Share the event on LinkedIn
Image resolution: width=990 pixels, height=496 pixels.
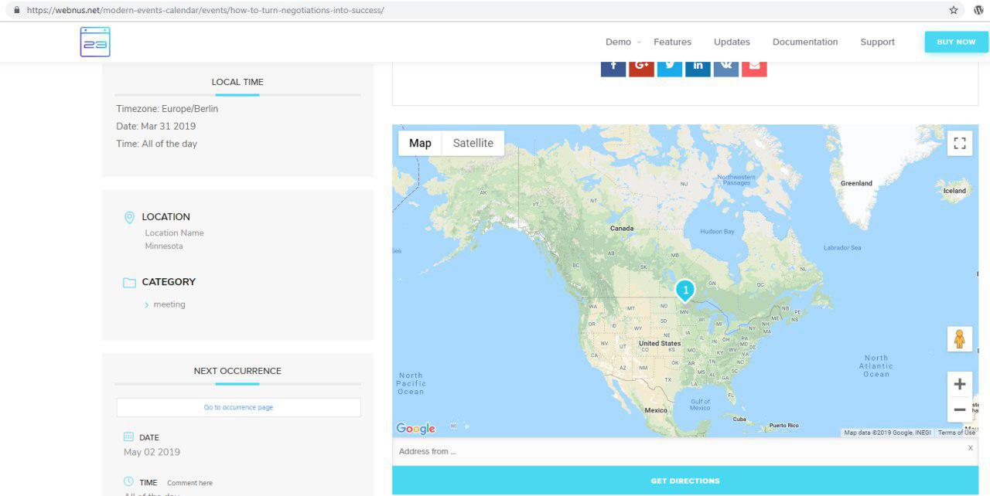(x=698, y=67)
